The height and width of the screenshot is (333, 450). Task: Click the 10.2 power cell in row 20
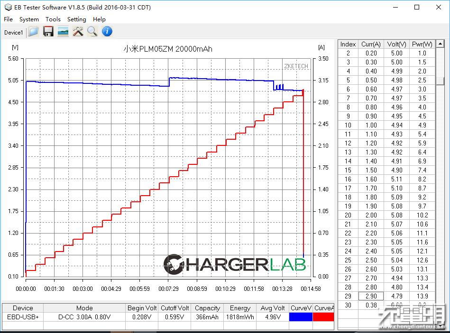tap(422, 215)
